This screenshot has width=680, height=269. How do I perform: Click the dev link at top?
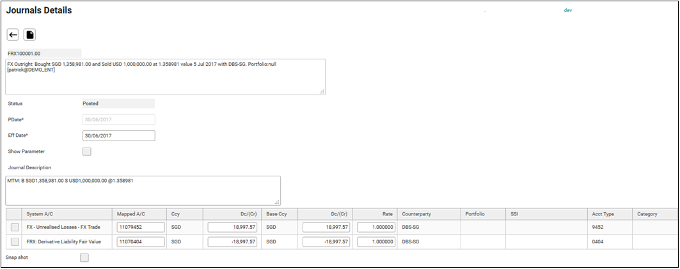[x=567, y=10]
